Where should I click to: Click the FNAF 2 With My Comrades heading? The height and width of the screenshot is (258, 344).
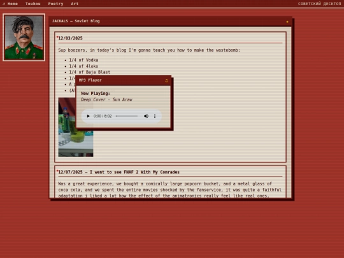[118, 172]
